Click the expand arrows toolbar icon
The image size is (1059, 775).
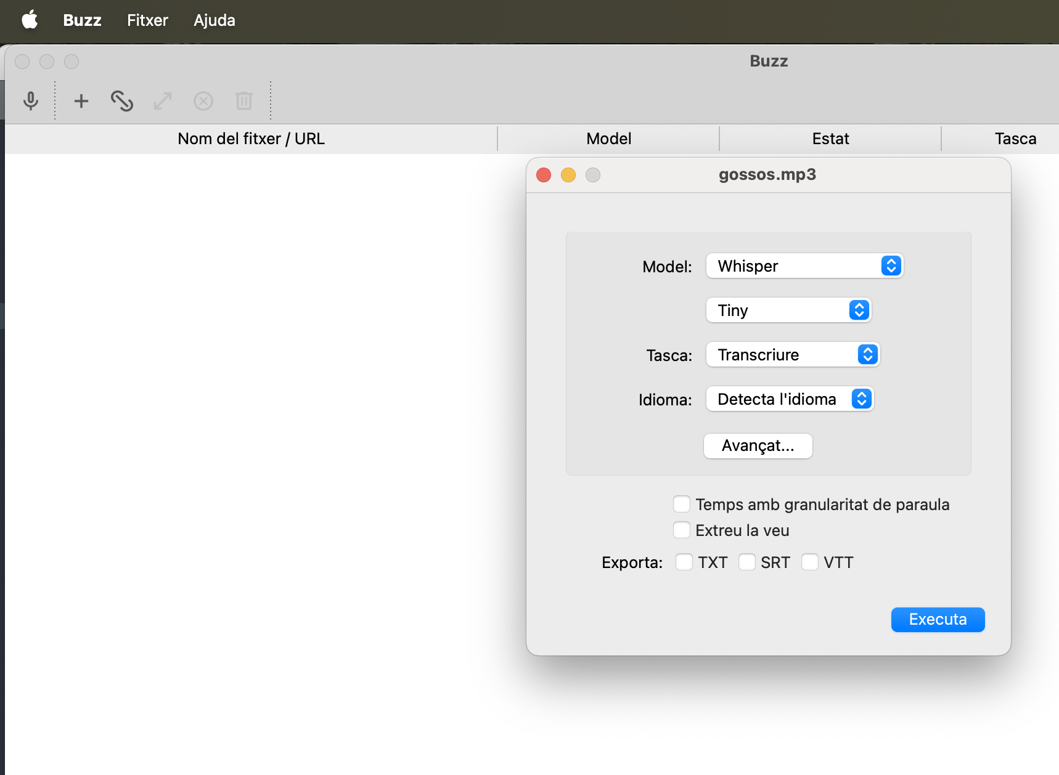click(163, 100)
